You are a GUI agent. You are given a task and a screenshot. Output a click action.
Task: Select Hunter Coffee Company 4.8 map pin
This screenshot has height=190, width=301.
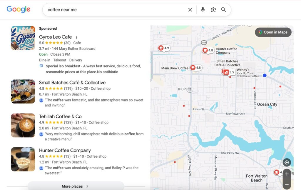(208, 50)
